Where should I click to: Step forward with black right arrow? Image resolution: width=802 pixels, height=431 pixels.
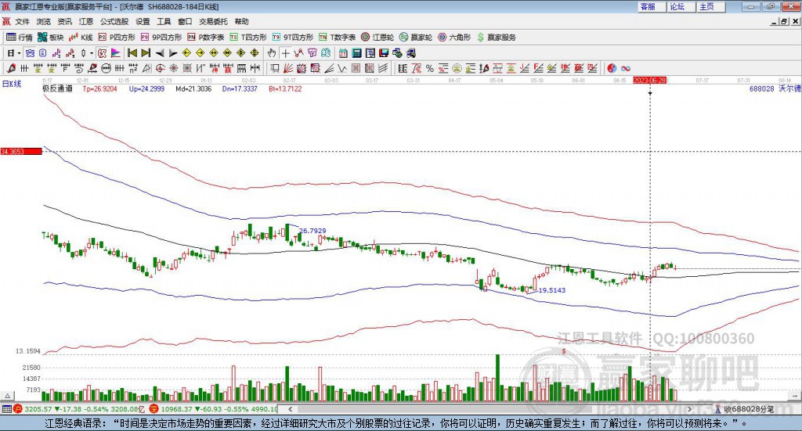coord(173,53)
